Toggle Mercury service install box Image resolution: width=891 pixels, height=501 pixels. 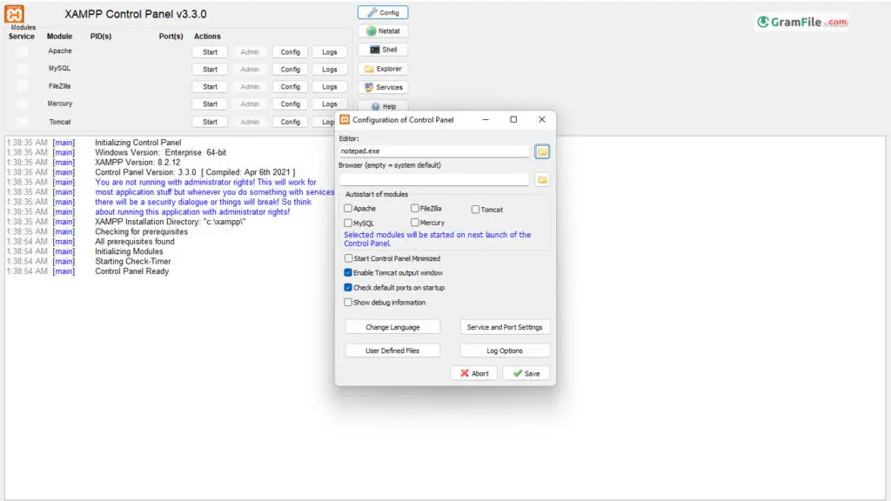22,104
